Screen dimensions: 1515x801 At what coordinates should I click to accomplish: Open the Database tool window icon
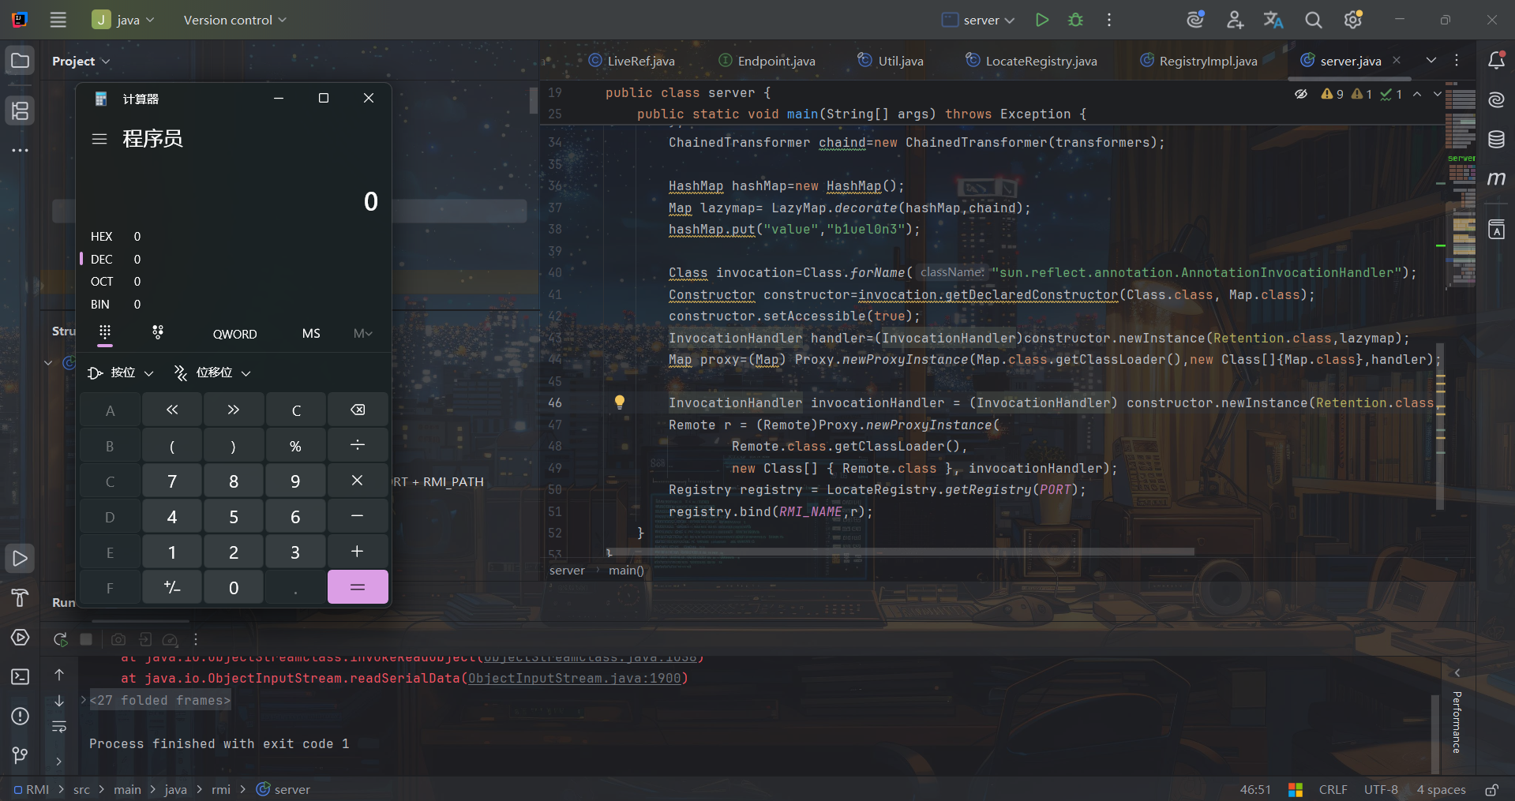(x=1496, y=140)
